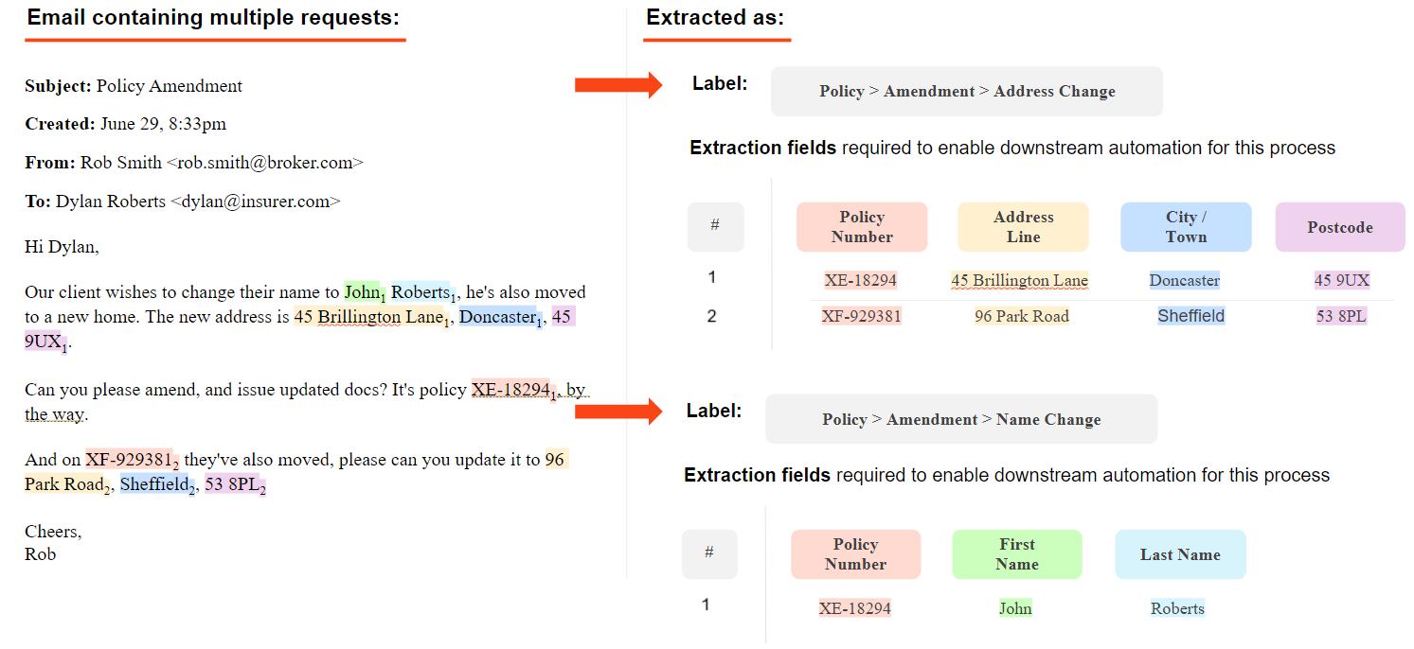Click the top red arrow pointing to Label
1414x649 pixels.
click(618, 86)
